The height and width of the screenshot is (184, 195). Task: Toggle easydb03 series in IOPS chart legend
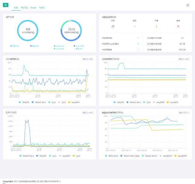[x=65, y=156]
